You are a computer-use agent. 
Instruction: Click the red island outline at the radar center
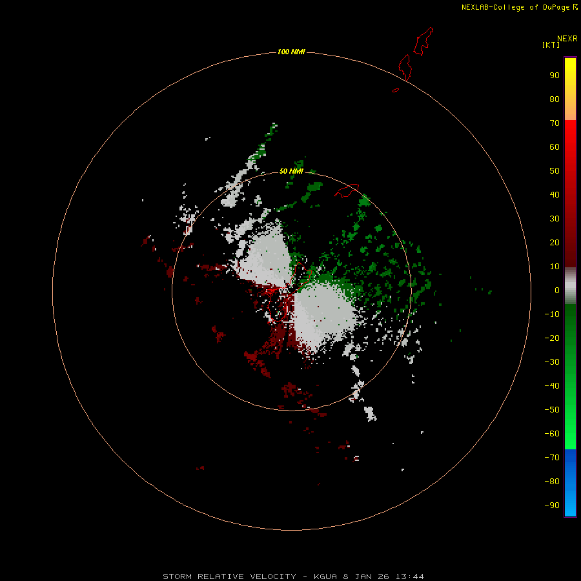[x=289, y=292]
